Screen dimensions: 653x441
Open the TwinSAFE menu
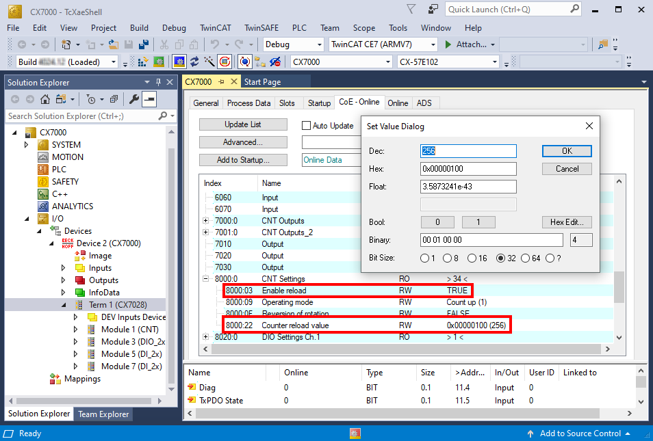tap(261, 28)
